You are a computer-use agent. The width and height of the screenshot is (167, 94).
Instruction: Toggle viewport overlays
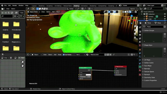click(115, 12)
